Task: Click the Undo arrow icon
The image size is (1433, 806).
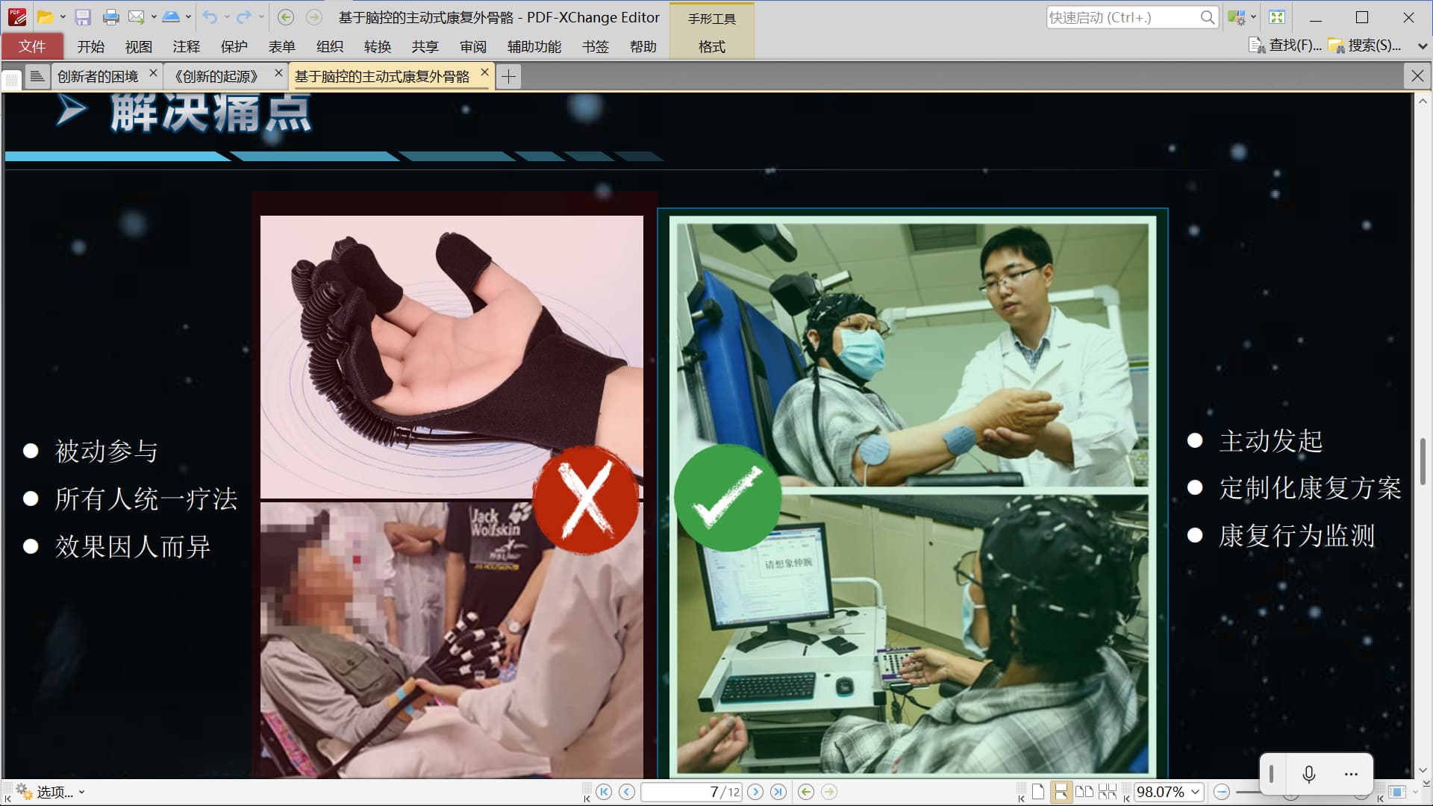Action: (x=210, y=17)
